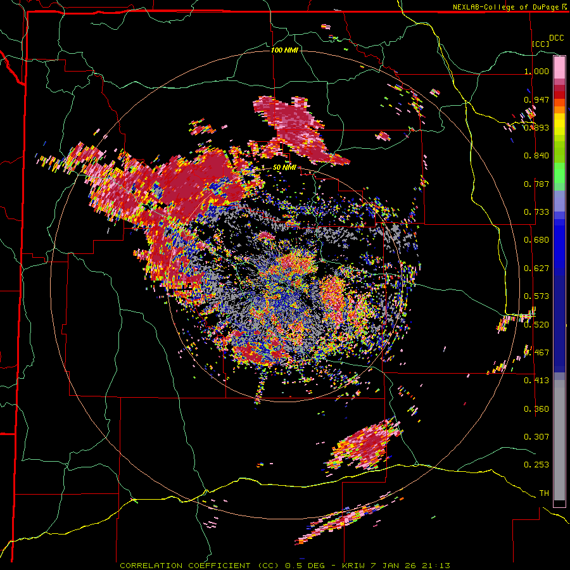Click the 0.893 legend value
The height and width of the screenshot is (570, 570).
[536, 127]
